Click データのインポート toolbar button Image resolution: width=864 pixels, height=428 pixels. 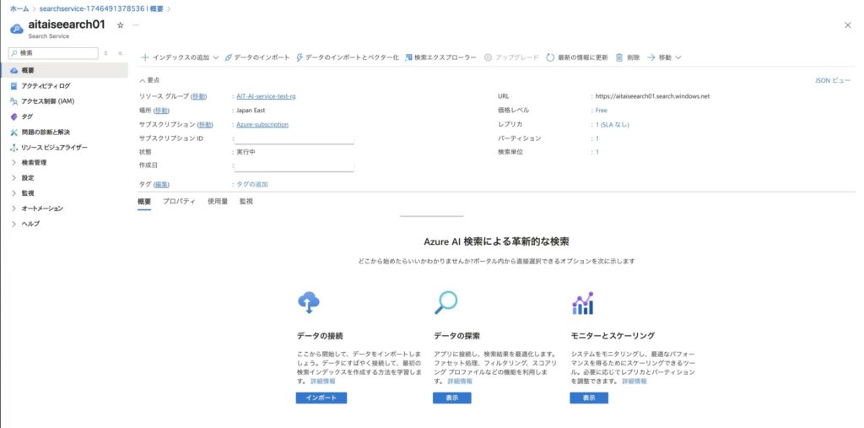tap(257, 57)
